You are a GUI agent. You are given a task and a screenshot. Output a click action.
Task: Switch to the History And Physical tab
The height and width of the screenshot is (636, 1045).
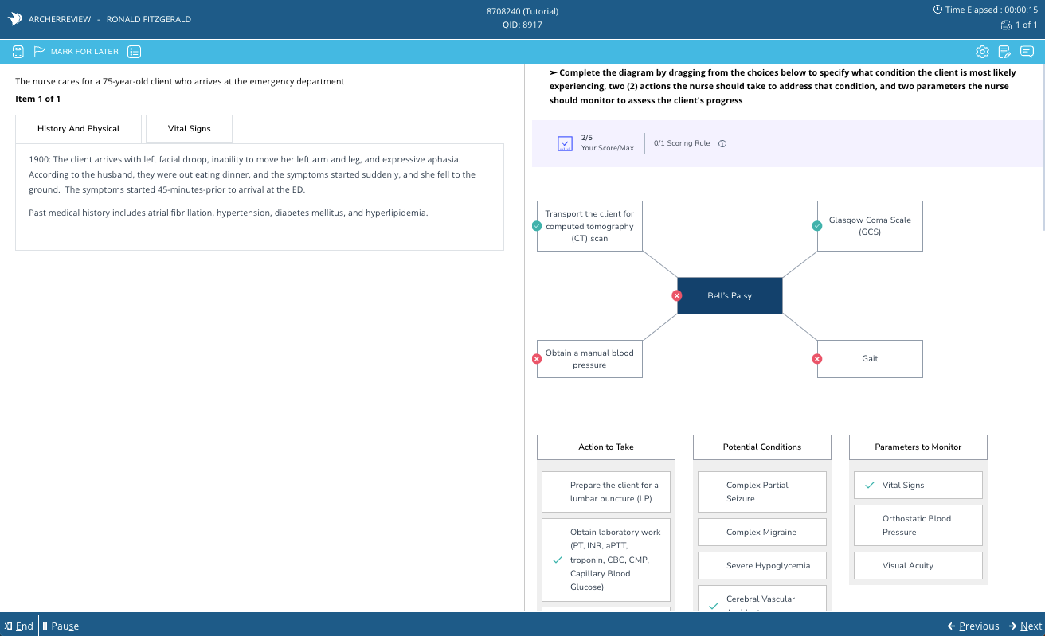click(78, 129)
